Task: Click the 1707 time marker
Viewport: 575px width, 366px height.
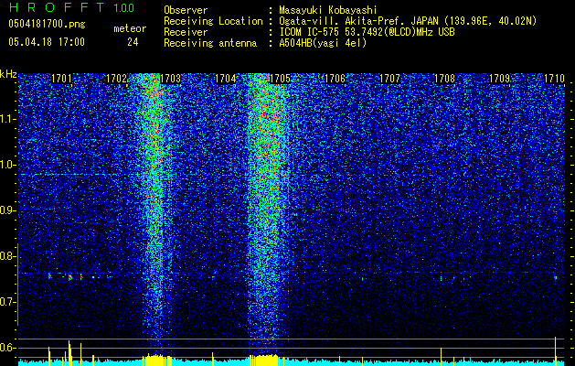Action: (389, 79)
